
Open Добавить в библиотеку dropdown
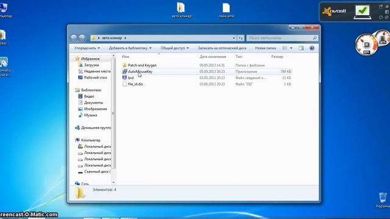click(130, 48)
